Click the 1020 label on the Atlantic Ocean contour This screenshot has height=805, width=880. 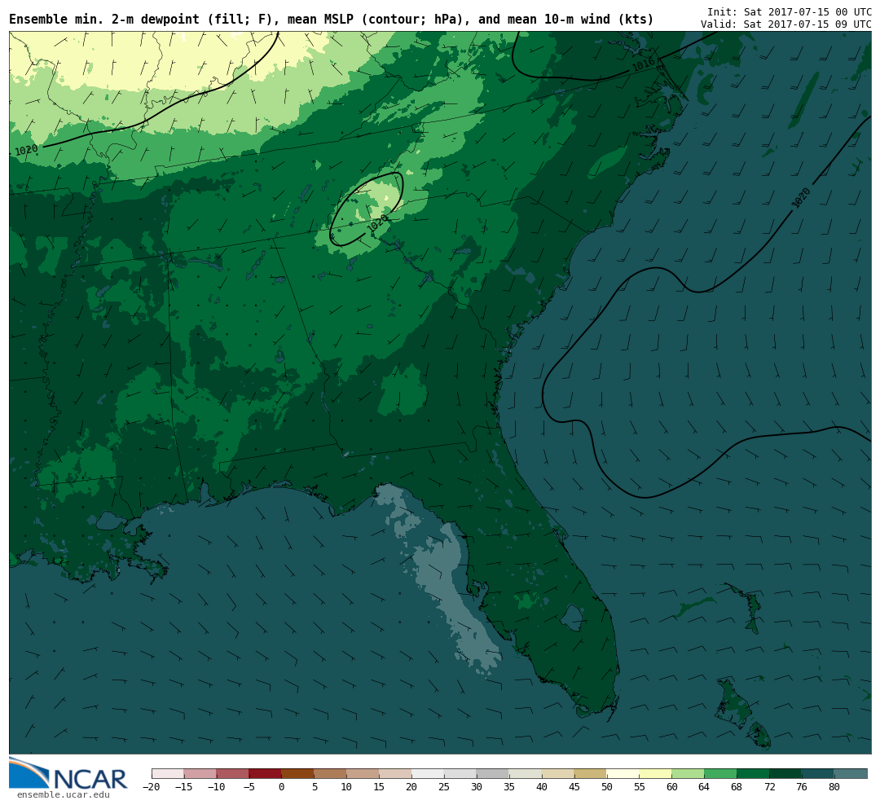(x=801, y=198)
